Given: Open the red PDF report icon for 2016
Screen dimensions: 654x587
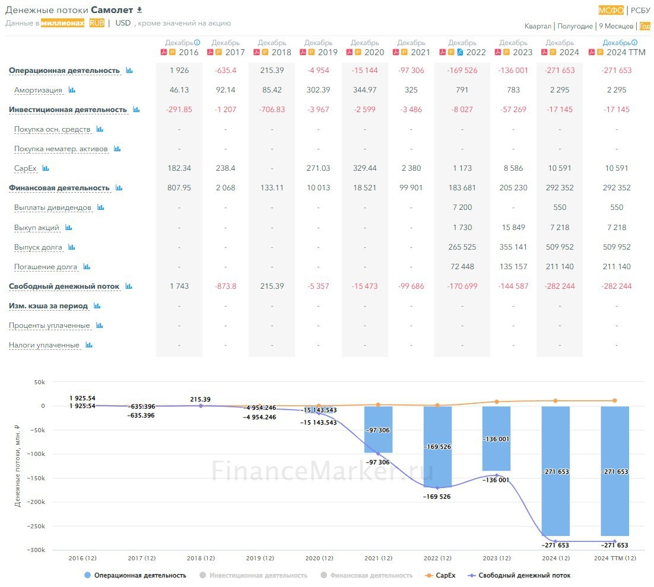Looking at the screenshot, I should (164, 53).
